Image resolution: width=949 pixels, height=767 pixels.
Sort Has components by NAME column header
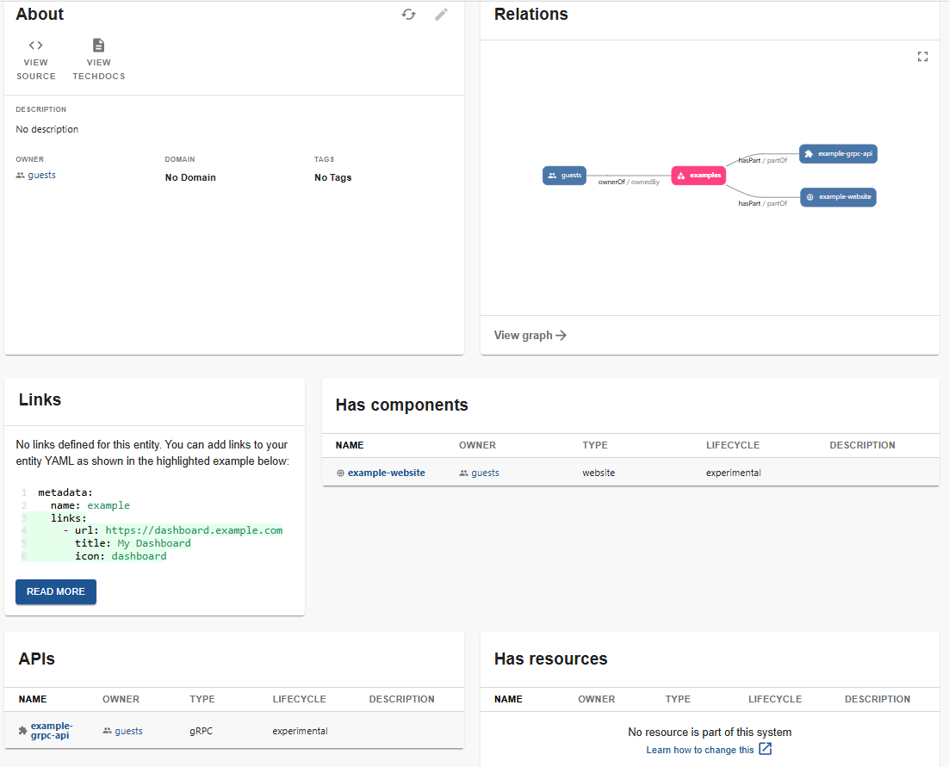pos(350,445)
